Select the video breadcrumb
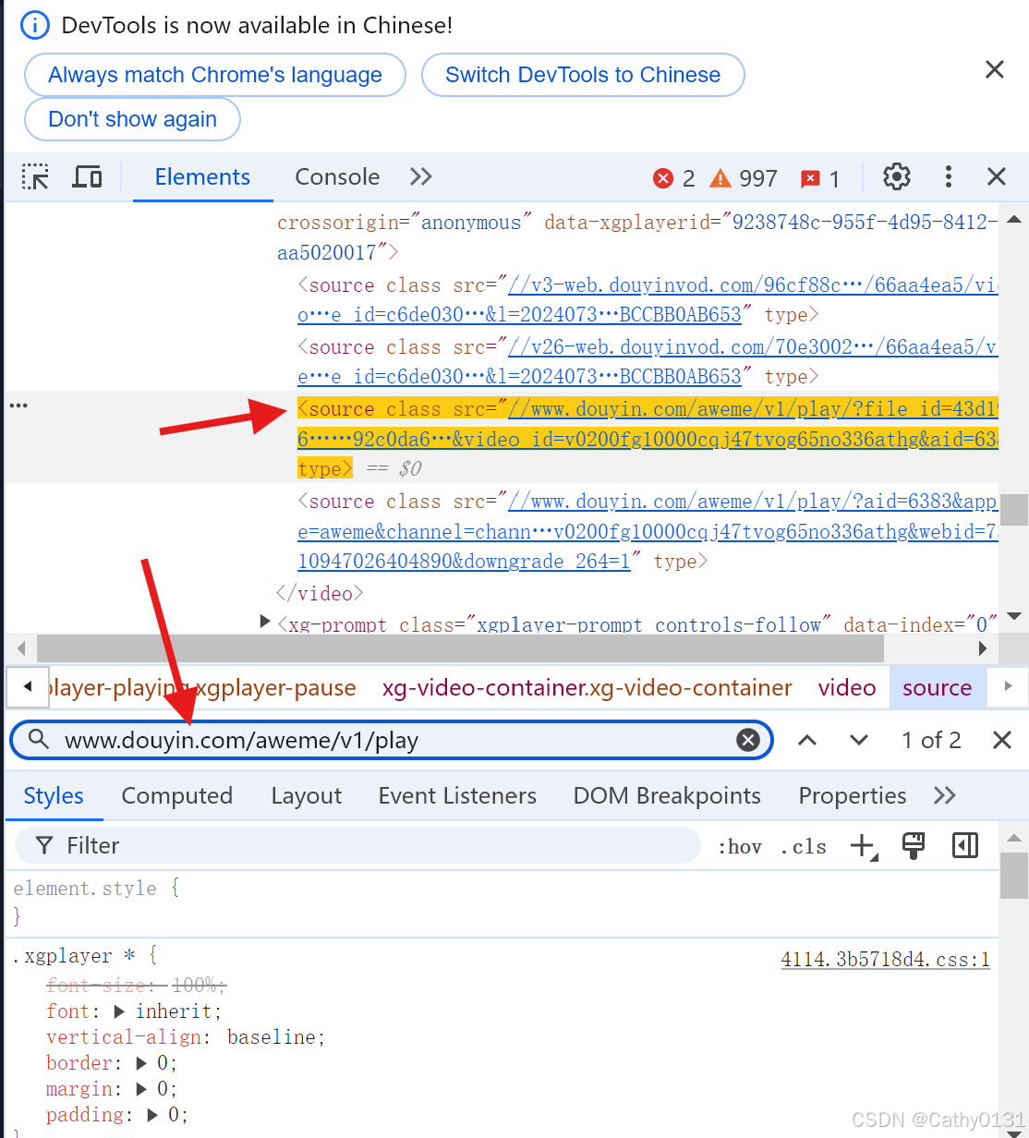 (847, 688)
